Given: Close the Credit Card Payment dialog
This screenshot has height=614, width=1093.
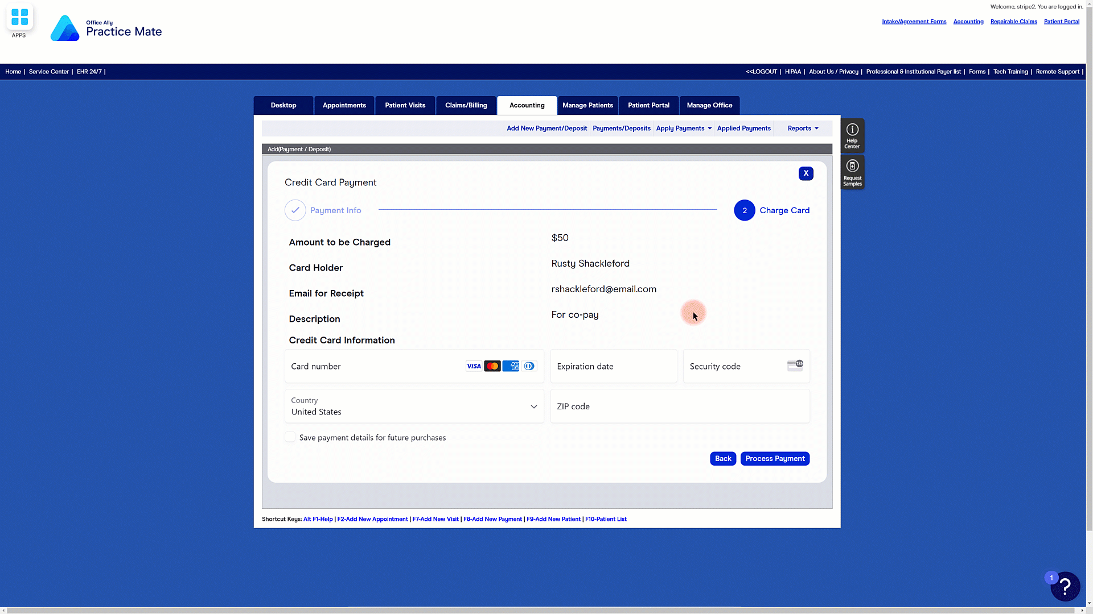Looking at the screenshot, I should tap(806, 173).
